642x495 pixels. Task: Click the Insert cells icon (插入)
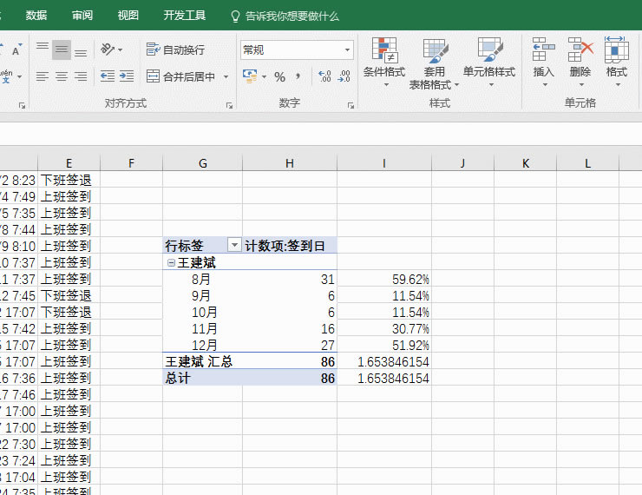543,50
